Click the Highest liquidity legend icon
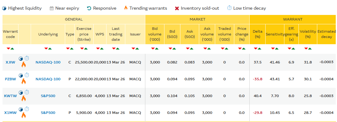This screenshot has height=122, width=337. point(4,8)
